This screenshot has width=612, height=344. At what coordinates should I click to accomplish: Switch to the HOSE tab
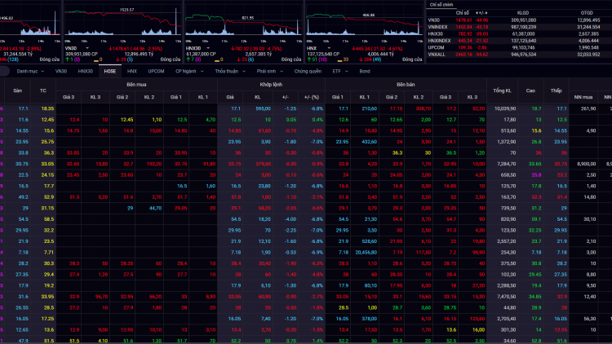109,72
